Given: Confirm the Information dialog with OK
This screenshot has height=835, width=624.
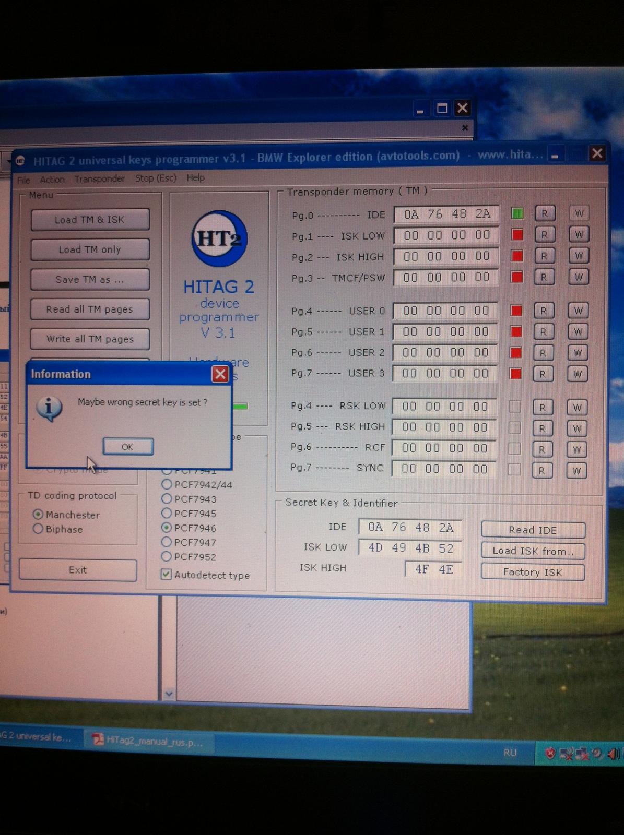Looking at the screenshot, I should (128, 447).
